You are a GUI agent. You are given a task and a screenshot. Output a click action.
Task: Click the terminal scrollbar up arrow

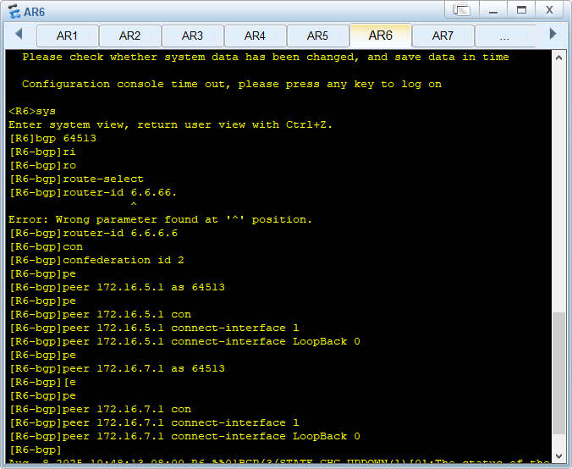tap(558, 58)
